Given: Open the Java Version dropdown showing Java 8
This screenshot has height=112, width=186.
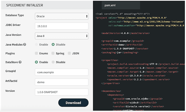Looking at the screenshot, I should coord(62,36).
